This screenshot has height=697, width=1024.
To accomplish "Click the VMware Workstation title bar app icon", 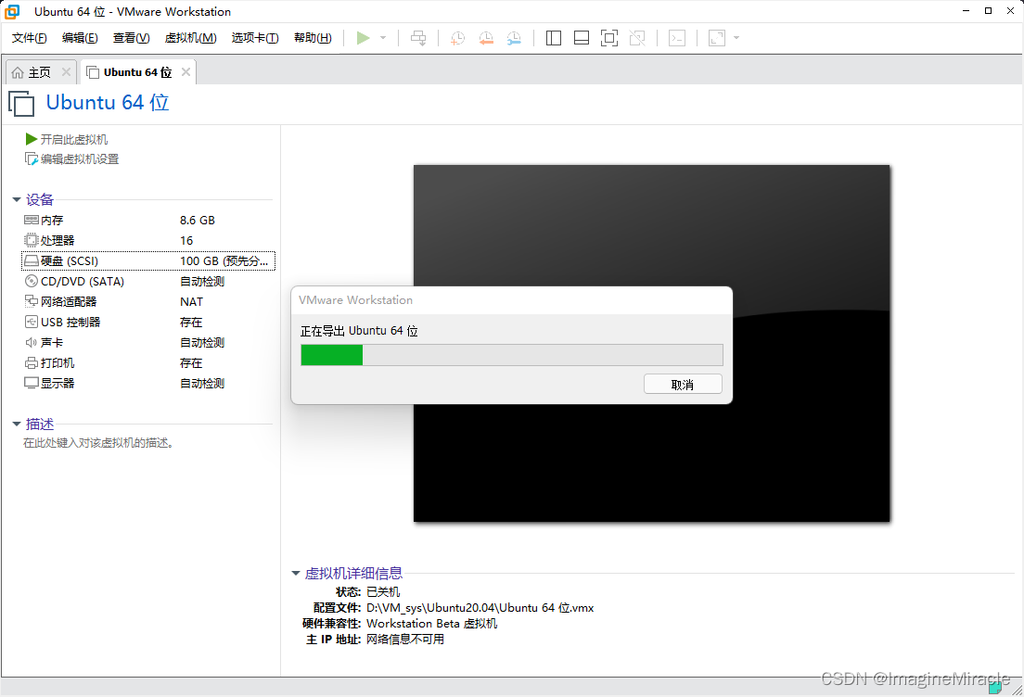I will 12,11.
